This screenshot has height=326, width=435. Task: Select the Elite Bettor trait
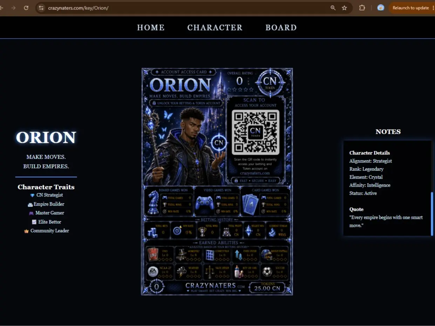[x=50, y=222]
